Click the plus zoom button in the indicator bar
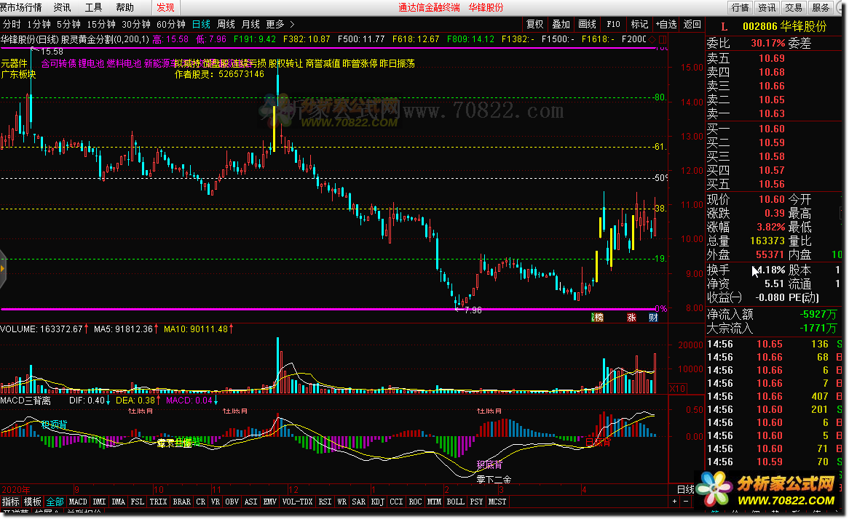Screen dimensions: 849x519 tap(675, 502)
